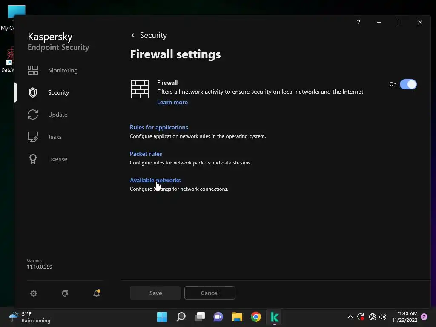Open the Chat app in taskbar

pyautogui.click(x=218, y=317)
